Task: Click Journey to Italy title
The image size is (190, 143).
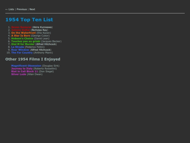Action: pos(22,68)
